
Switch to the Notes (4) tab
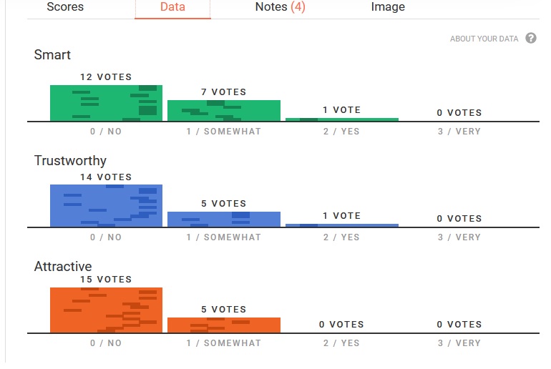tap(280, 7)
